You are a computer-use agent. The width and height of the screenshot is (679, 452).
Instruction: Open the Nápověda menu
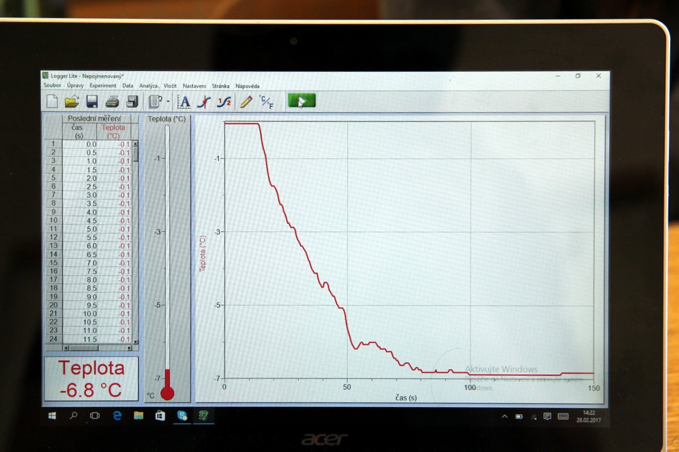[x=248, y=86]
